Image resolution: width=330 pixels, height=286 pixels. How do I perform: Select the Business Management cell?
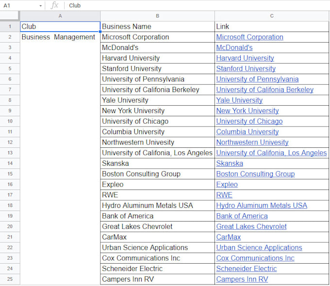(60, 37)
